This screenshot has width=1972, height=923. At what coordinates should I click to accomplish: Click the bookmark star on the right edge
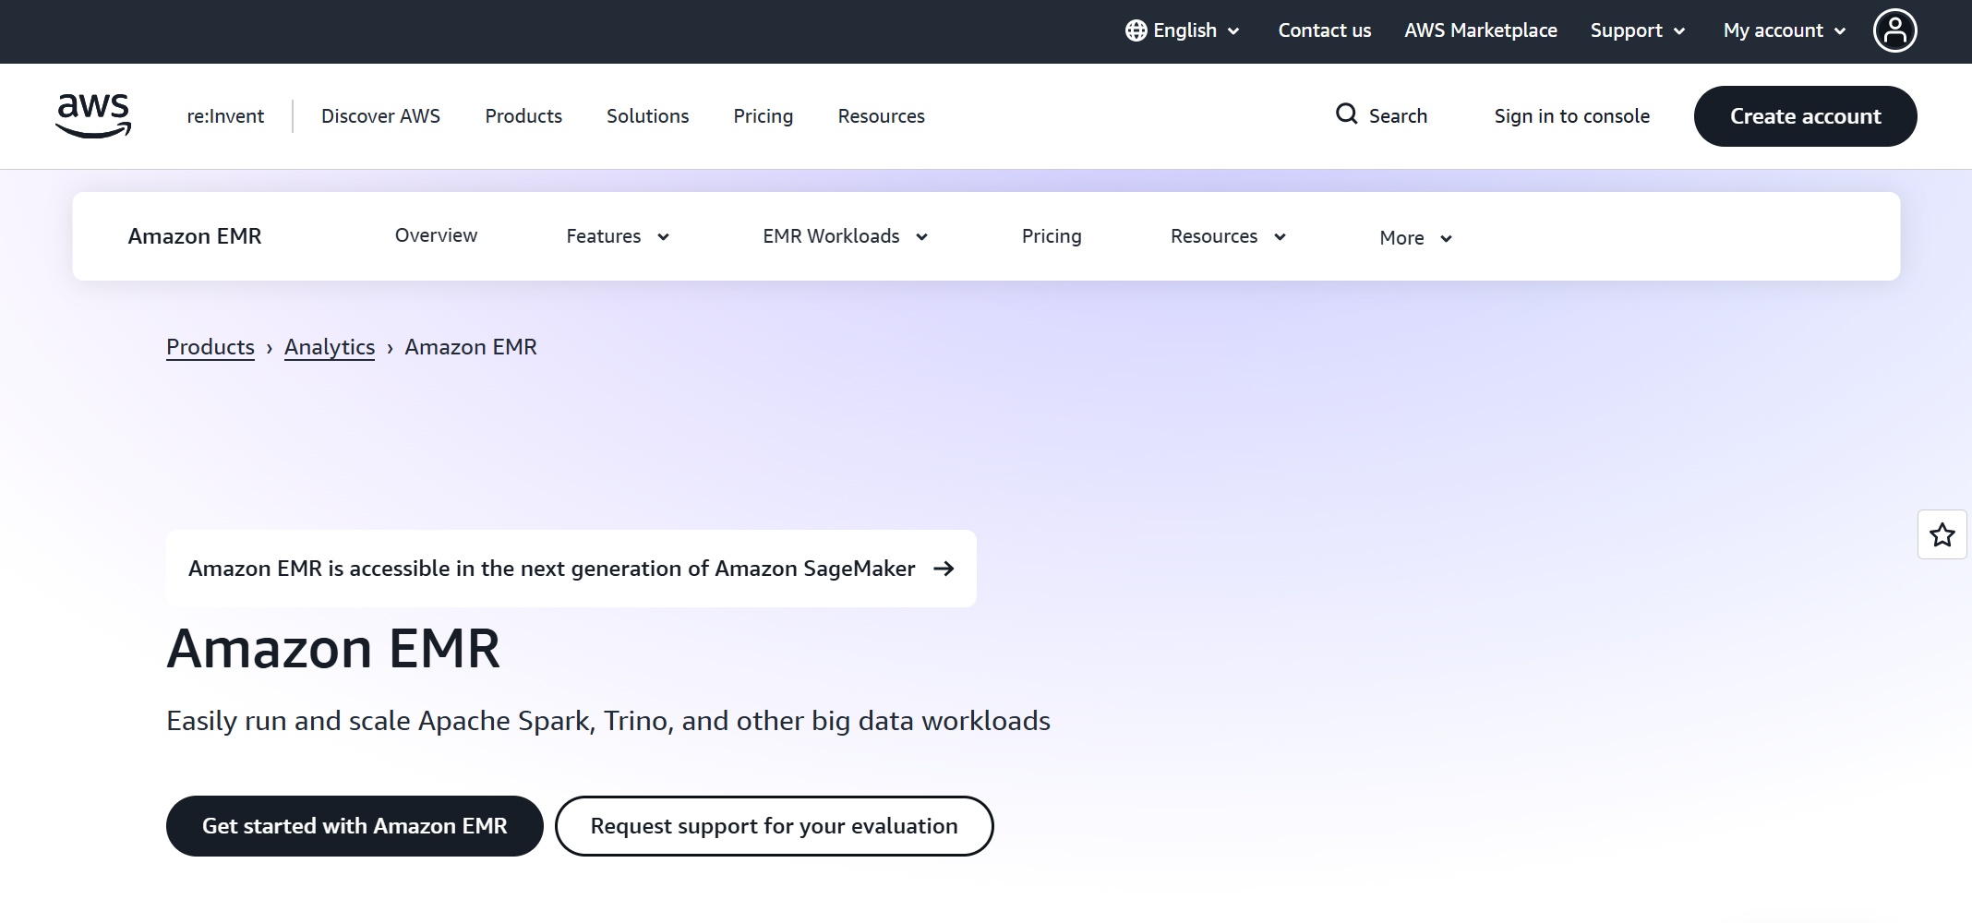(1942, 534)
